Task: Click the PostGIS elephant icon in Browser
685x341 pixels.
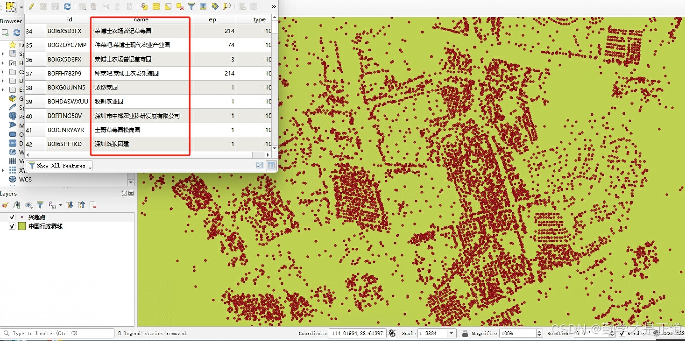Action: (x=13, y=116)
